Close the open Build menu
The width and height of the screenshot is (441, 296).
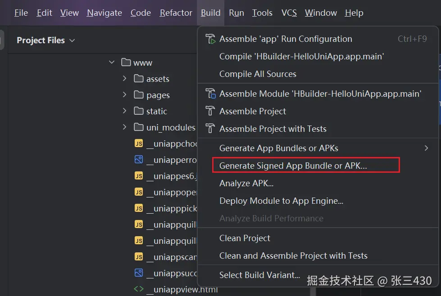point(211,13)
